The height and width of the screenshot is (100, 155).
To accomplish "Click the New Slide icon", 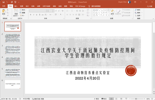I will tap(16, 11).
